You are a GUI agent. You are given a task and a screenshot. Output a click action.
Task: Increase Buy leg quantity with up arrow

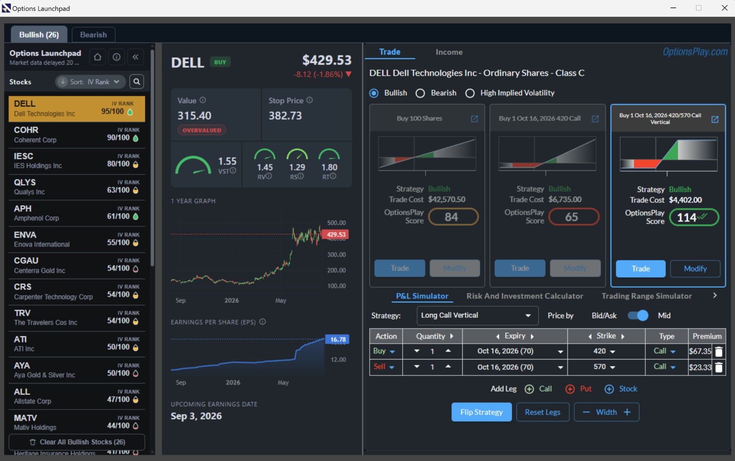click(x=448, y=351)
